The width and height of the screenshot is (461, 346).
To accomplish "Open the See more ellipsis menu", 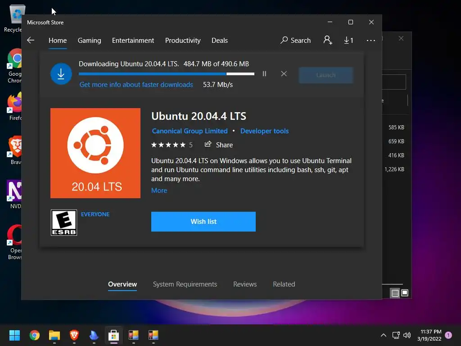I will [371, 40].
